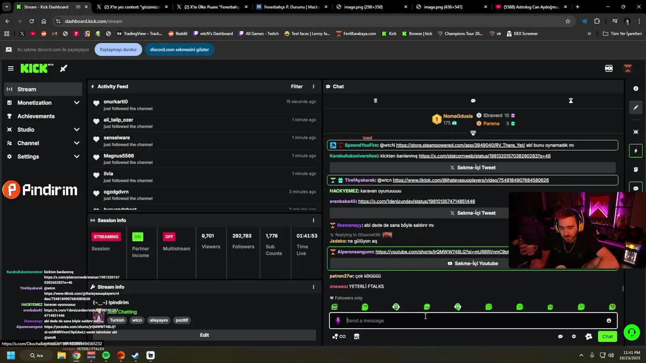Open the shop icon below message box
646x363 pixels.
coord(356,337)
